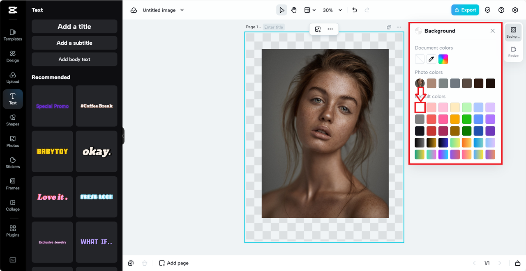Open keyboard shortcuts icon at bottom-left
Image resolution: width=526 pixels, height=271 pixels.
point(13,260)
